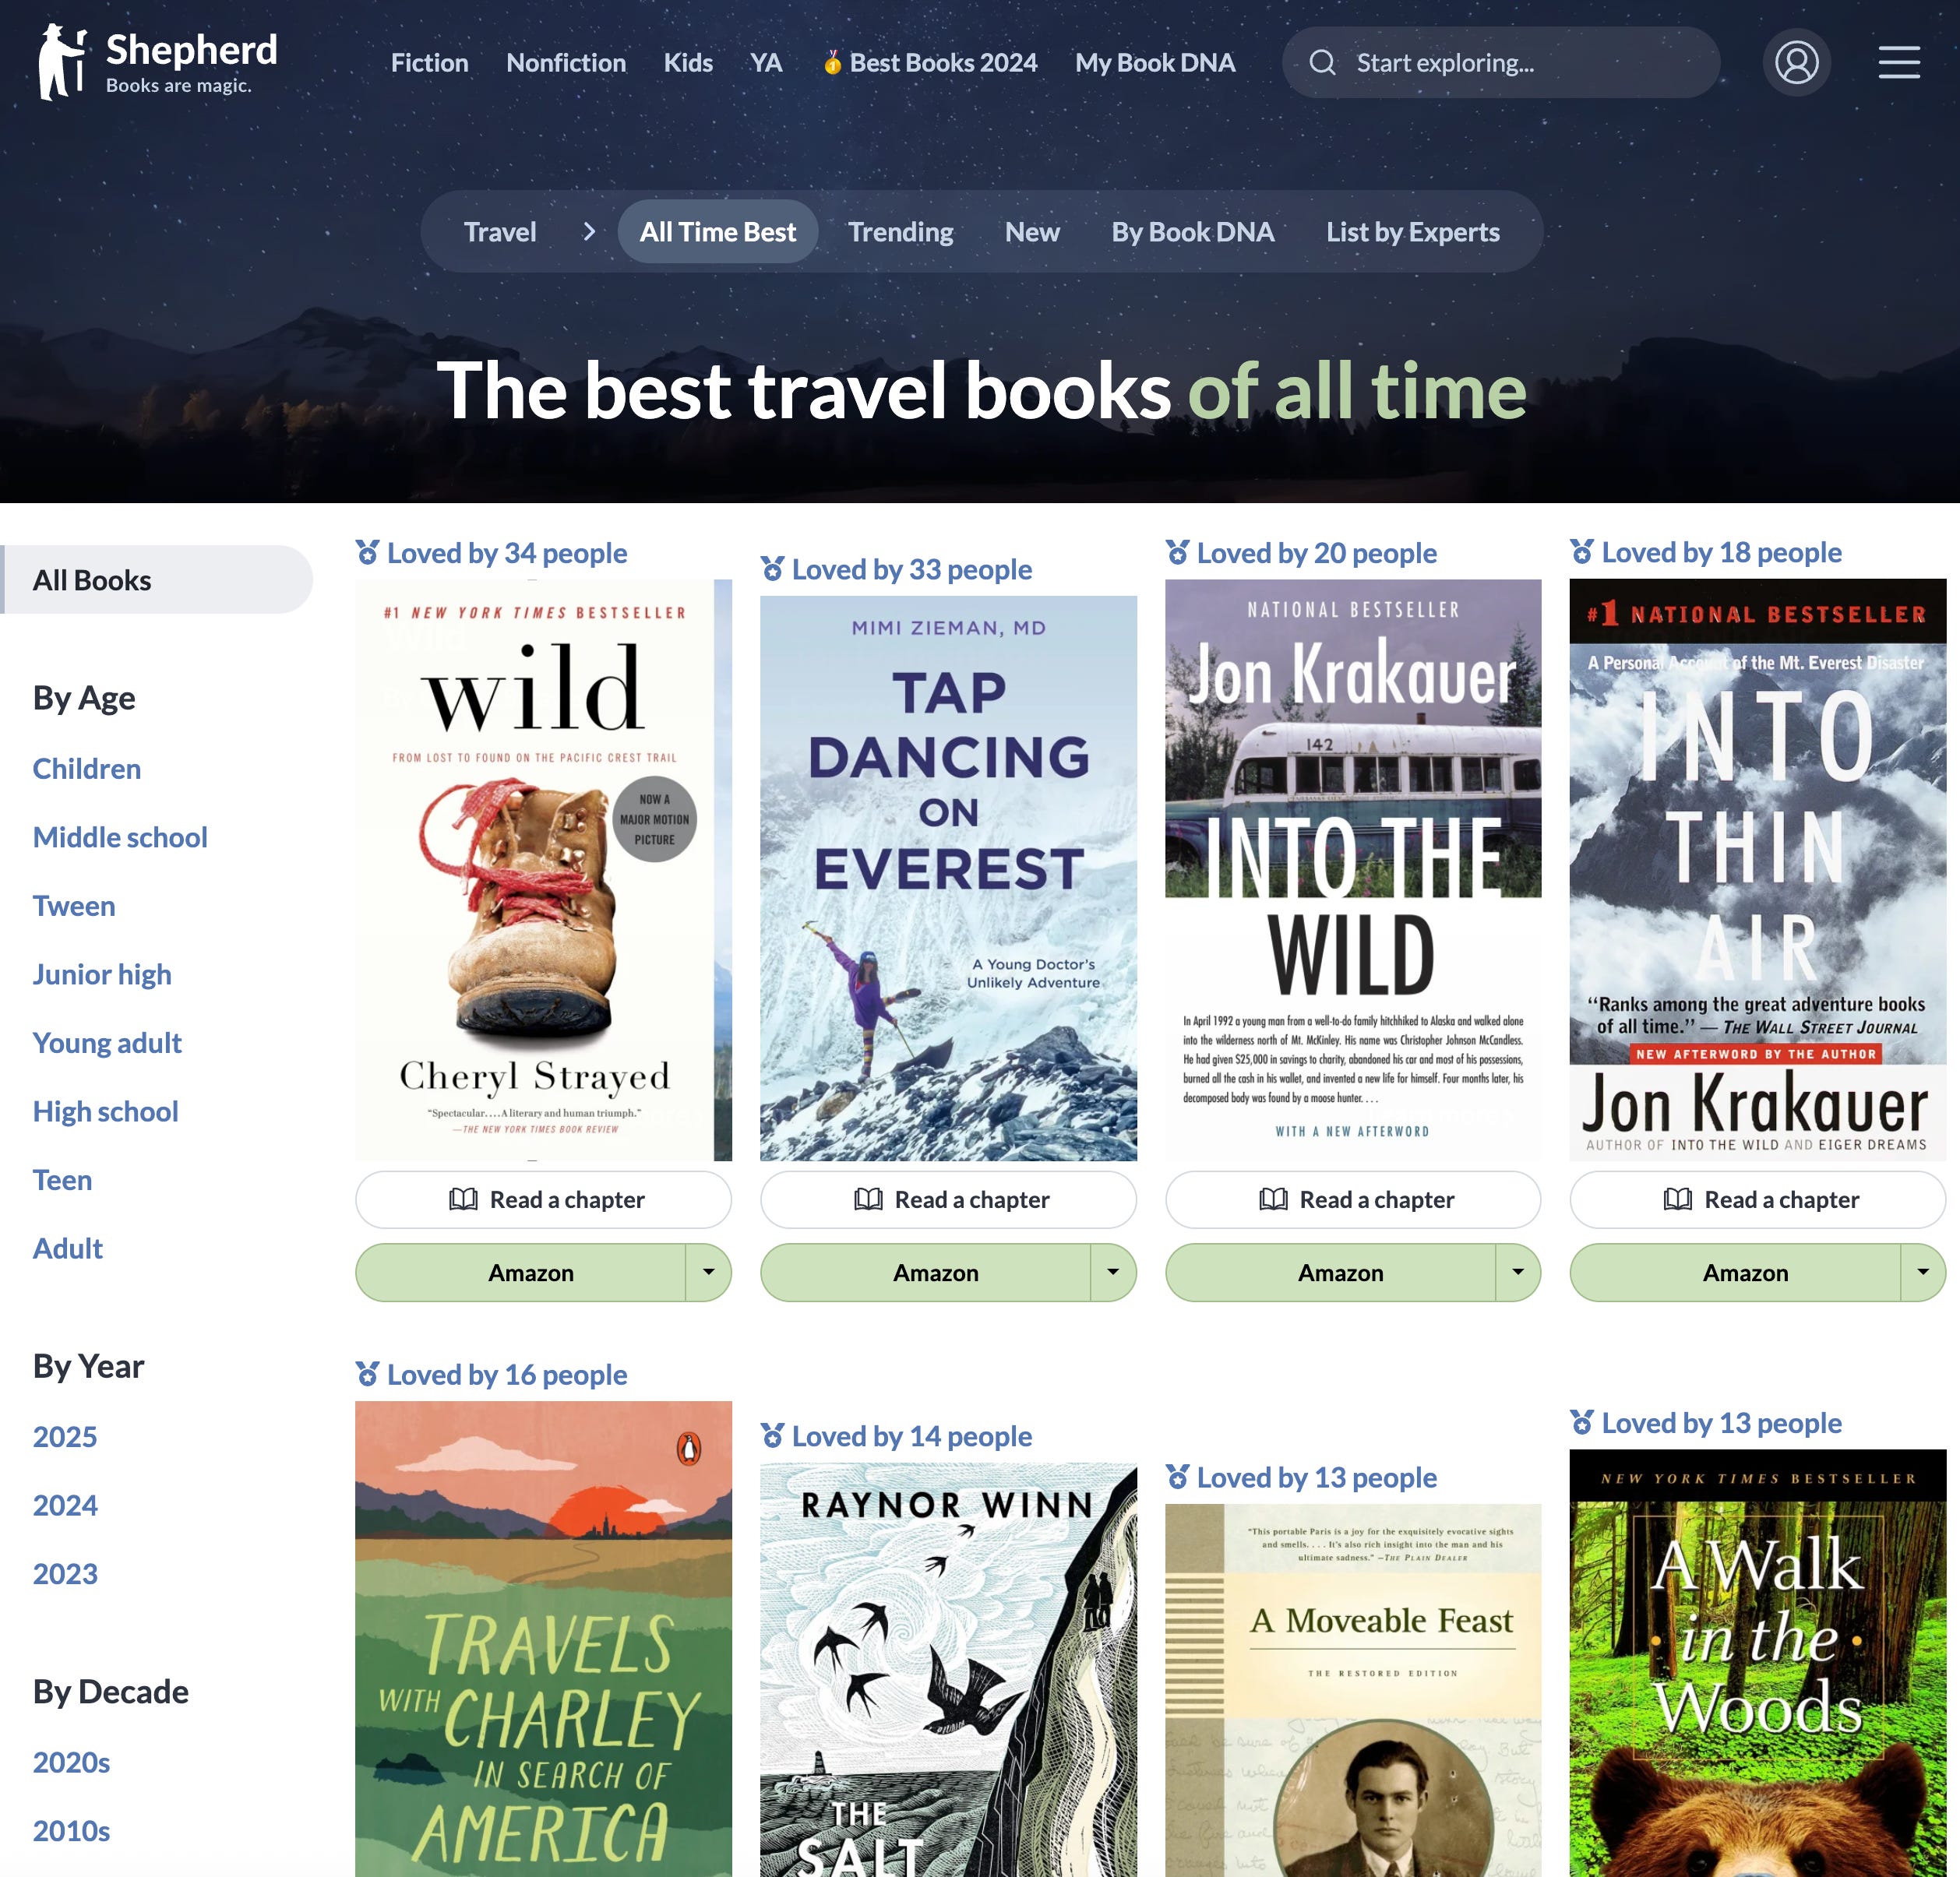Open the Nonfiction menu item
Screen dimensions: 1960x1877
click(x=566, y=63)
